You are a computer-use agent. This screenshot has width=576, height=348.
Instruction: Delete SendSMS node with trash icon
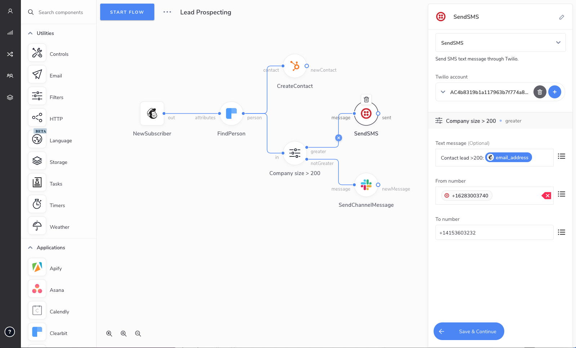pos(366,99)
